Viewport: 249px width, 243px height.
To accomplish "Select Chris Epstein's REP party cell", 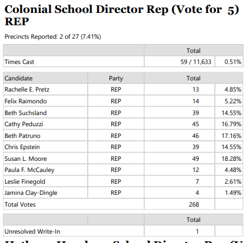I will (x=116, y=147).
